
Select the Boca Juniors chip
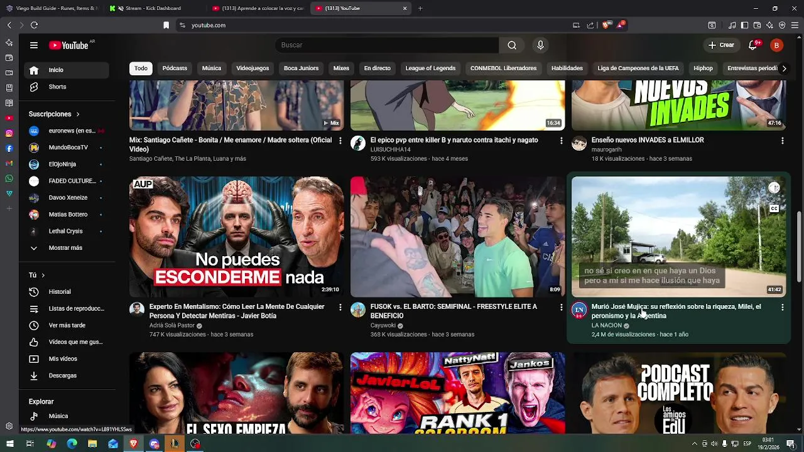pos(301,68)
